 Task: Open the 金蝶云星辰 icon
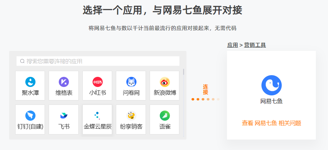pos(98,116)
